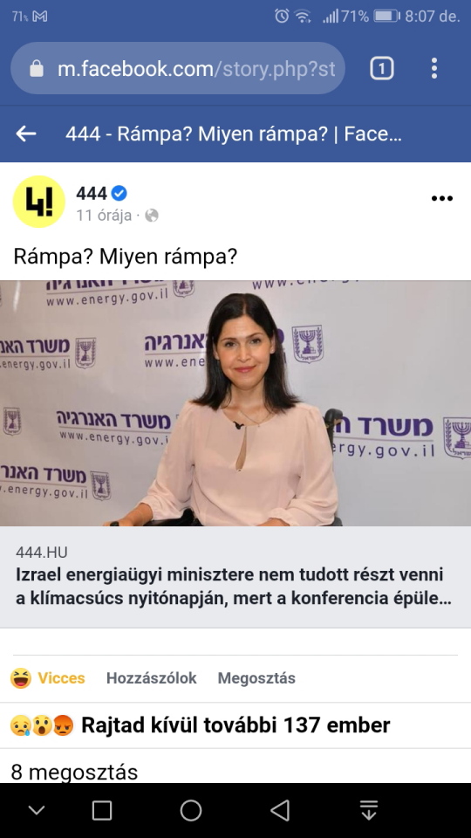Open post options three-dot menu
The image size is (471, 838).
(x=442, y=198)
